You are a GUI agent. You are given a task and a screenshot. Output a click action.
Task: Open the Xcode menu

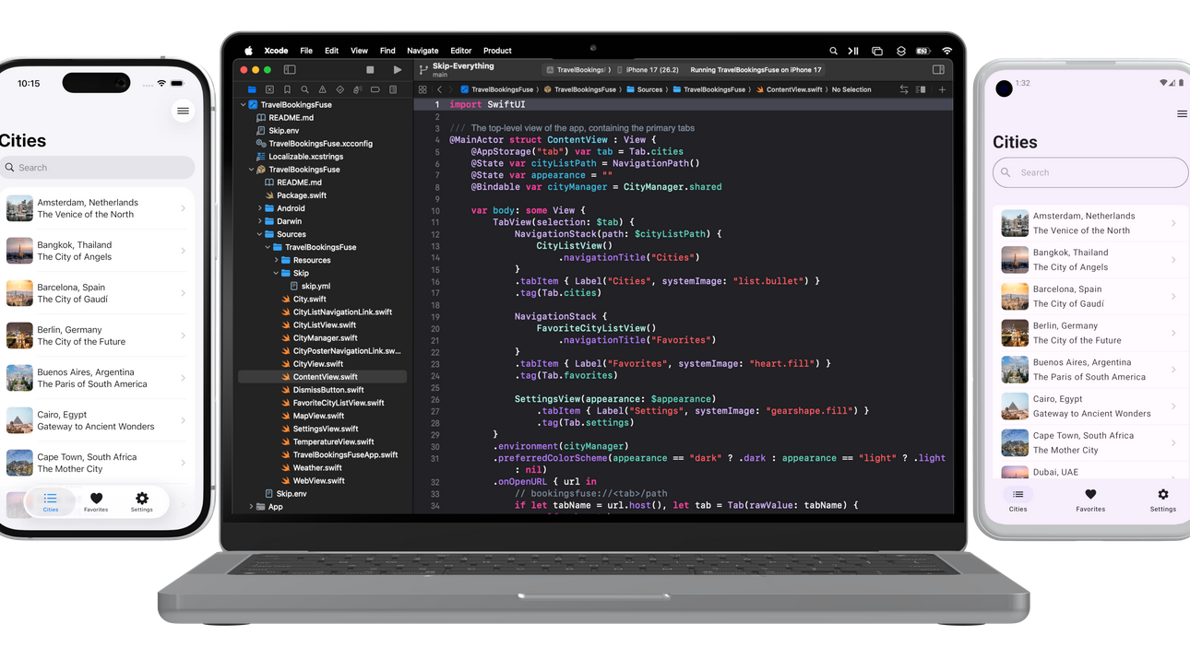(x=276, y=52)
